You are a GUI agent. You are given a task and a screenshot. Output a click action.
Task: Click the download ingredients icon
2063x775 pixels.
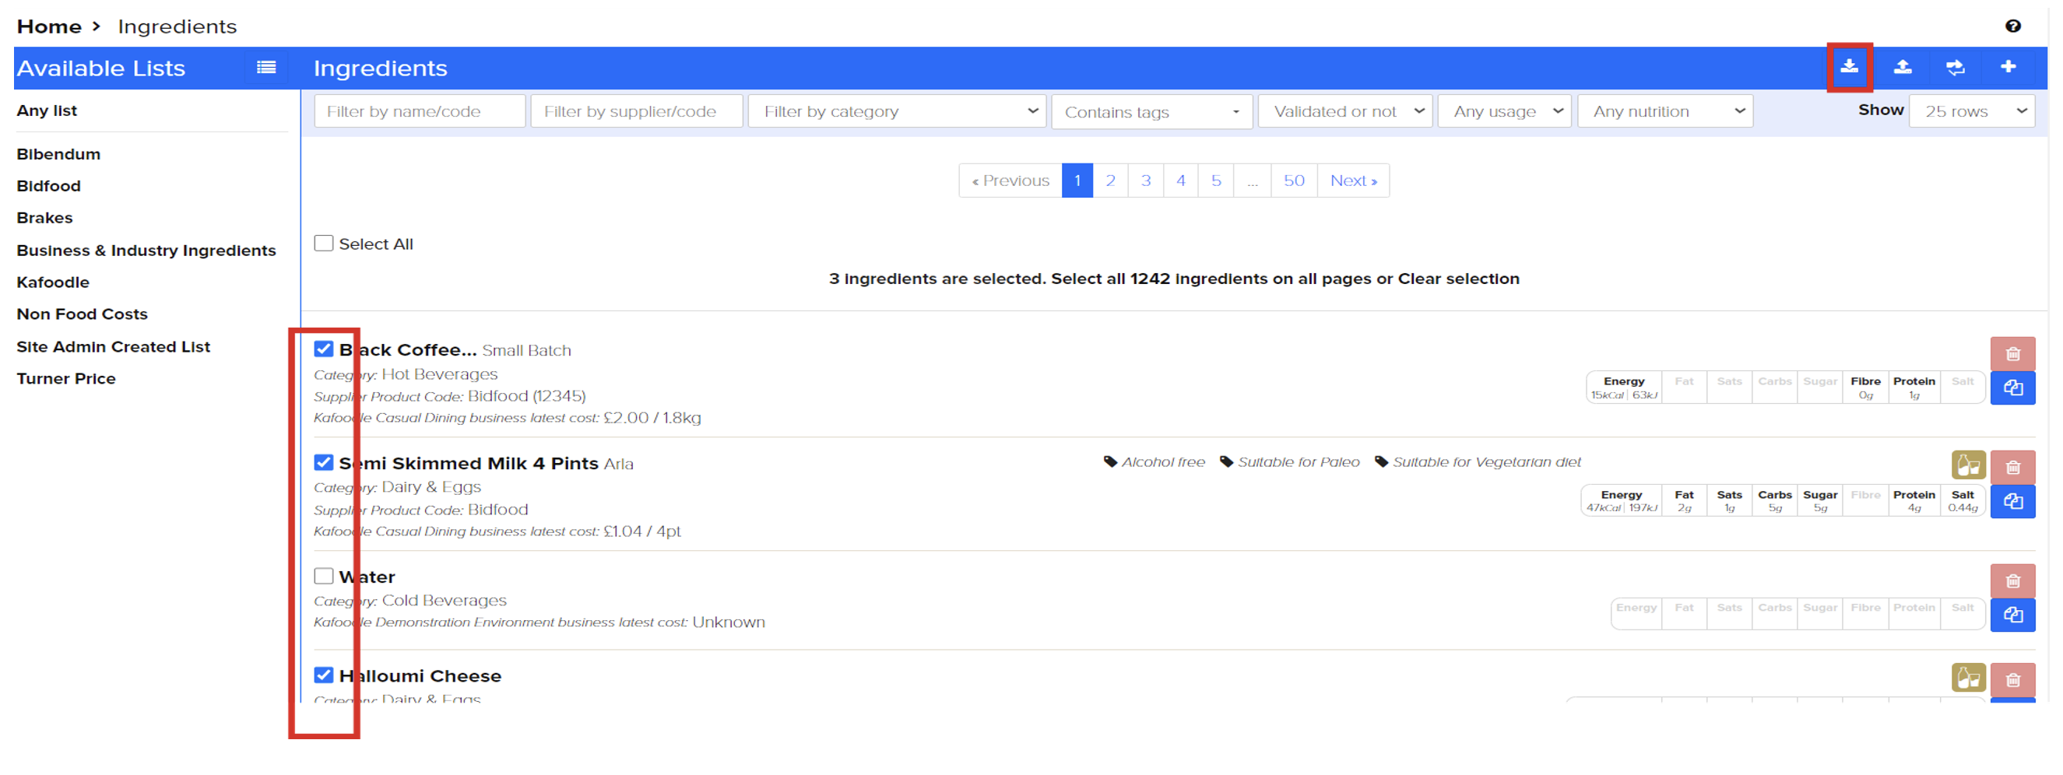[1848, 67]
